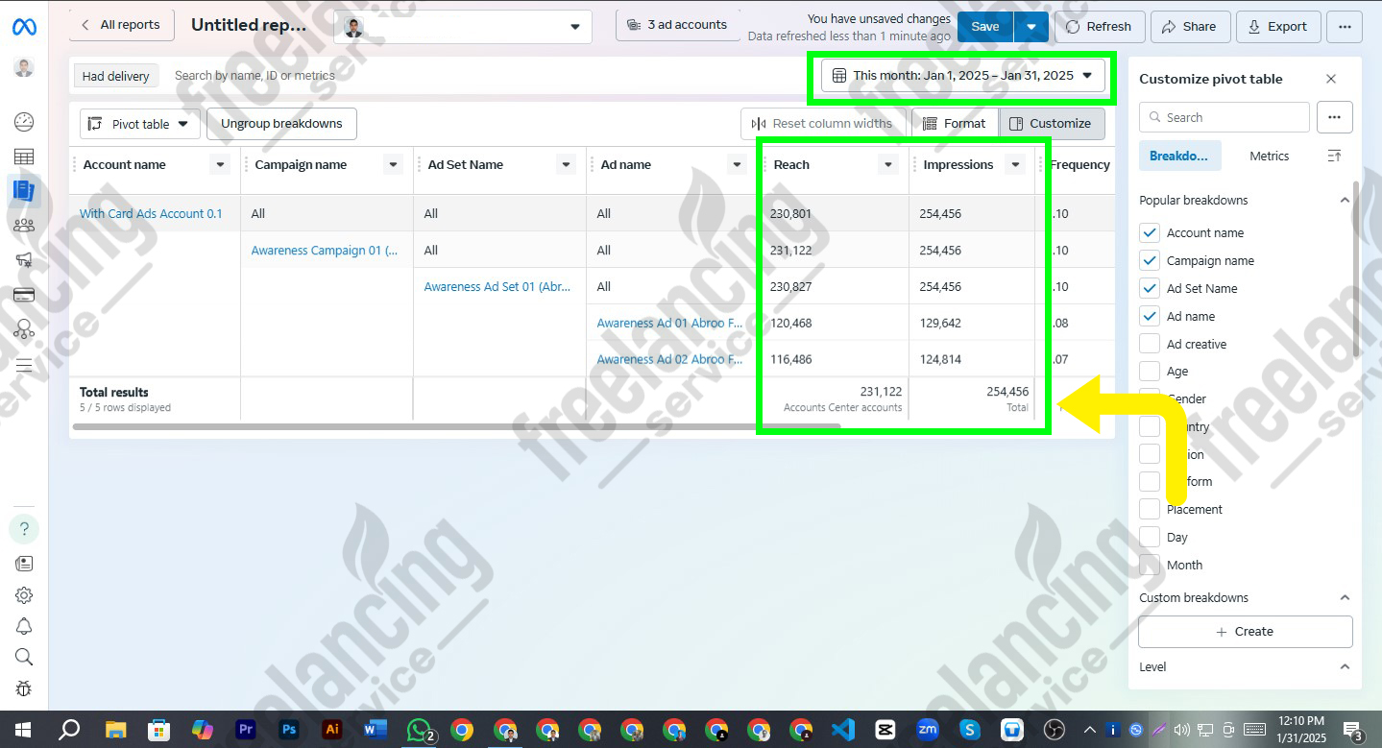
Task: Open Photoshop from the taskbar
Action: point(289,730)
